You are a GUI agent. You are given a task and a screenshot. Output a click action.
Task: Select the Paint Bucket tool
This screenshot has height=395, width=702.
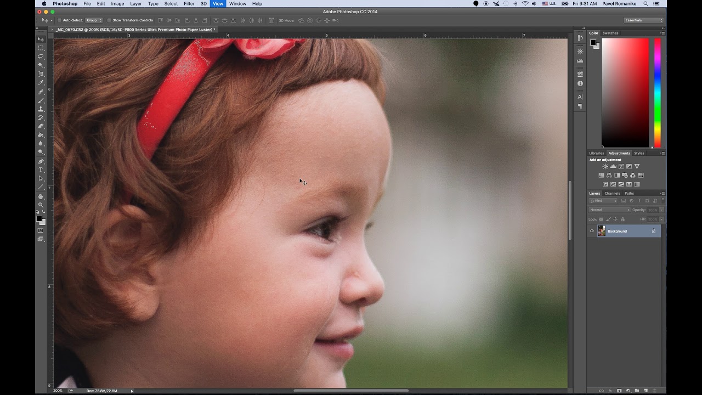41,134
